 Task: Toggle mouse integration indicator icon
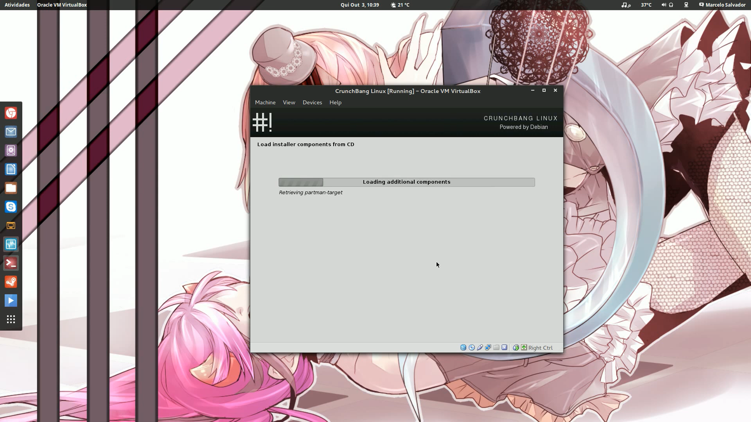(x=516, y=347)
